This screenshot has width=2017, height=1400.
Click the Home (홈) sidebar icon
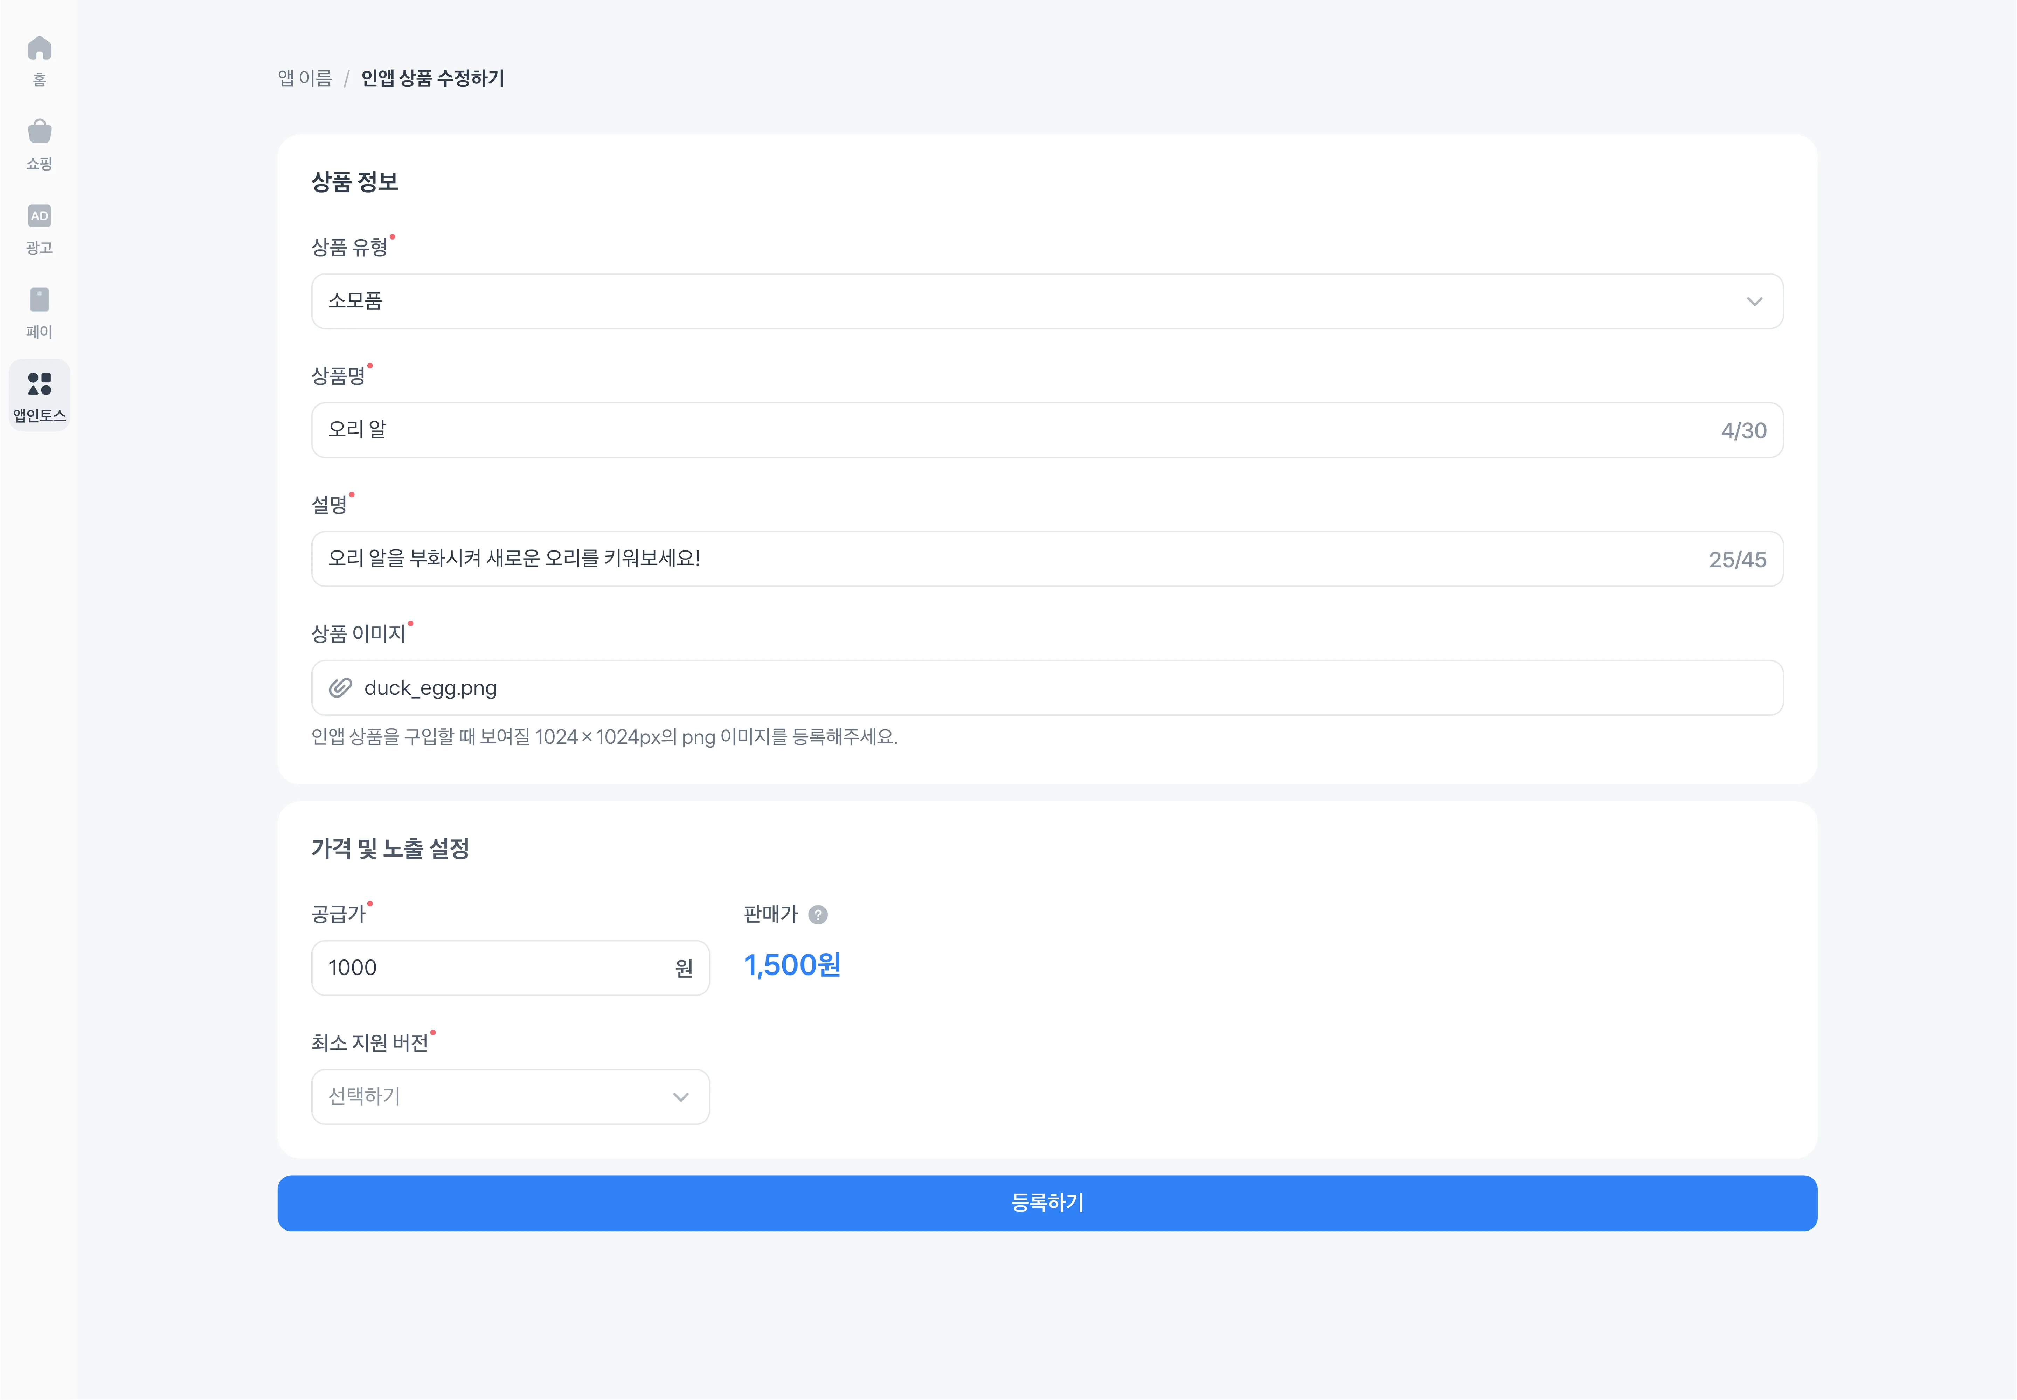pyautogui.click(x=40, y=47)
